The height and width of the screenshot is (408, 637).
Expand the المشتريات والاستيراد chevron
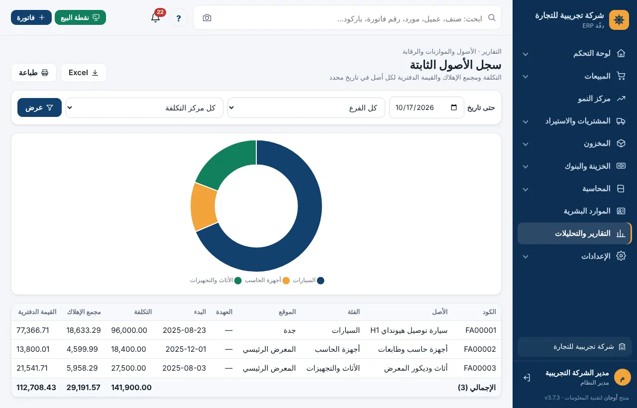[525, 121]
